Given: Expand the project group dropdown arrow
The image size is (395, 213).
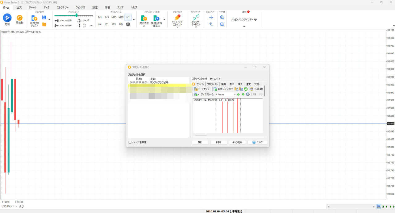Looking at the screenshot, I should (49, 19).
